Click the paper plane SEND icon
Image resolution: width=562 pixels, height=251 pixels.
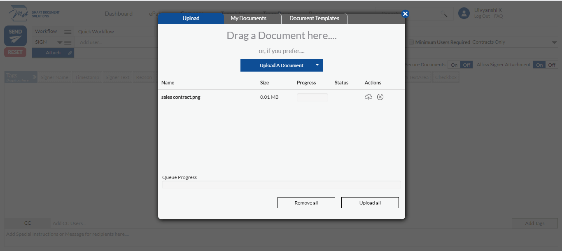point(15,39)
